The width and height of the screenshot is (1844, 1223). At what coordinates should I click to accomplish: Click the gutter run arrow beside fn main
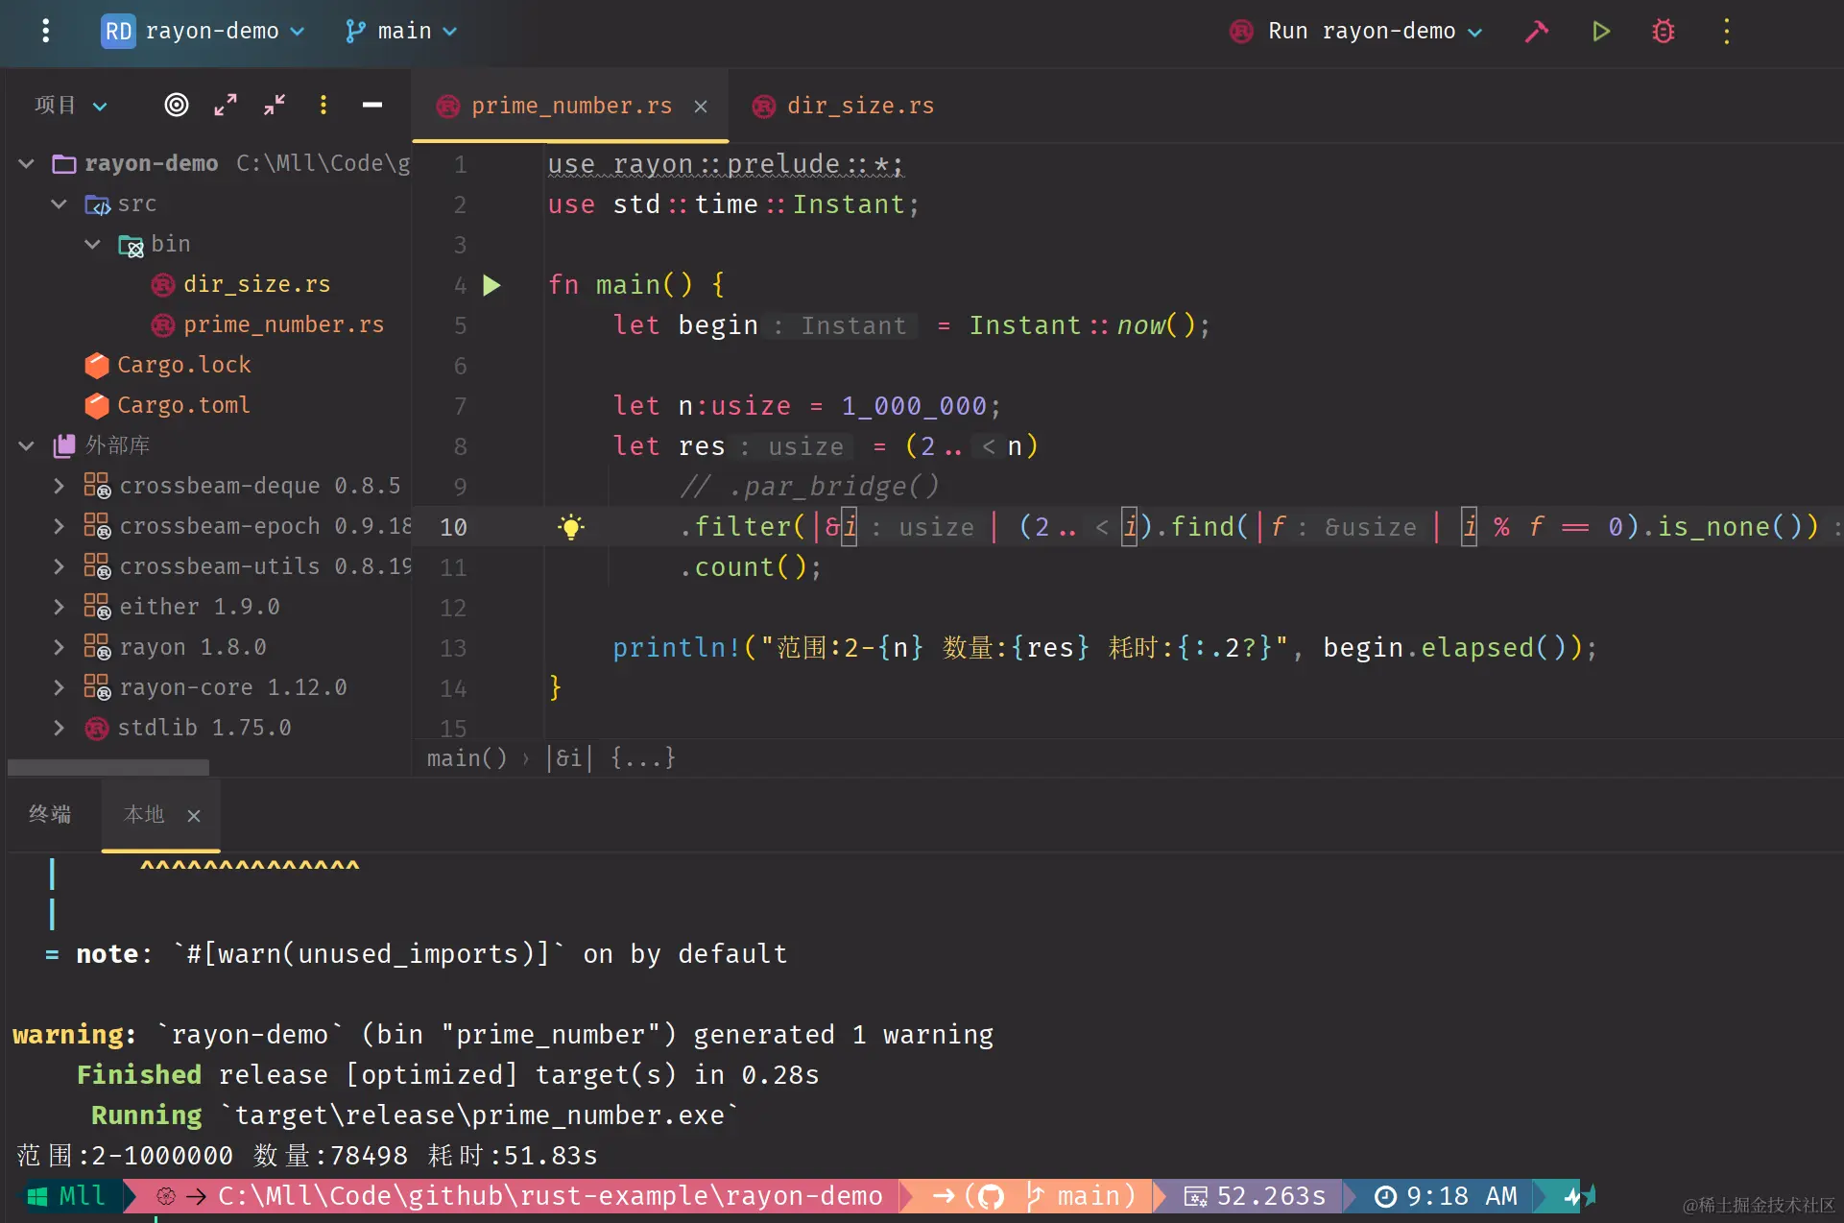pos(491,285)
